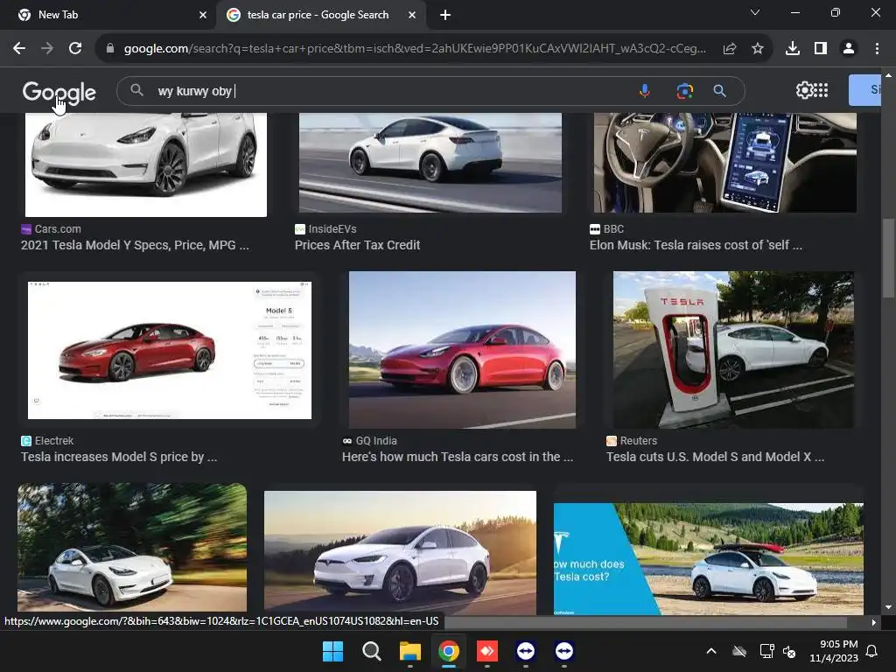Viewport: 896px width, 672px height.
Task: Click the blue Sign in button
Action: [x=864, y=90]
